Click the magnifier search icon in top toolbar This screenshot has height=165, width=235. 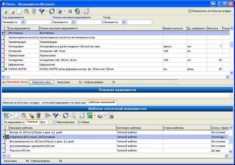coord(27,11)
